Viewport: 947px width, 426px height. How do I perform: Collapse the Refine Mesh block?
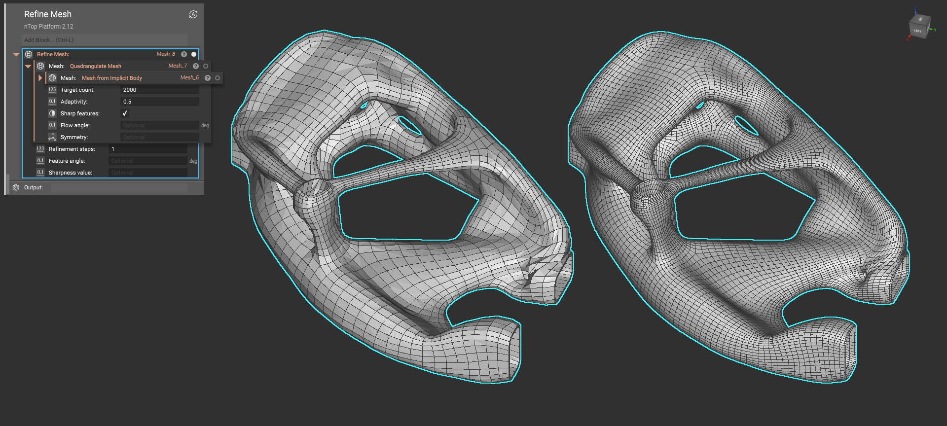pos(16,54)
